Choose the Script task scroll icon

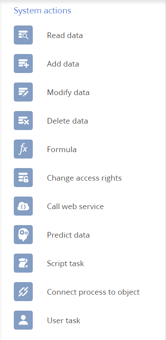pos(23,263)
